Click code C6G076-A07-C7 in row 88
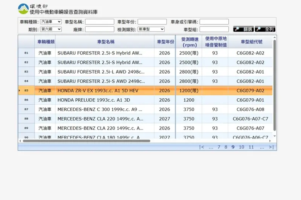Viewport: 301px width, 200px height. [x=250, y=119]
